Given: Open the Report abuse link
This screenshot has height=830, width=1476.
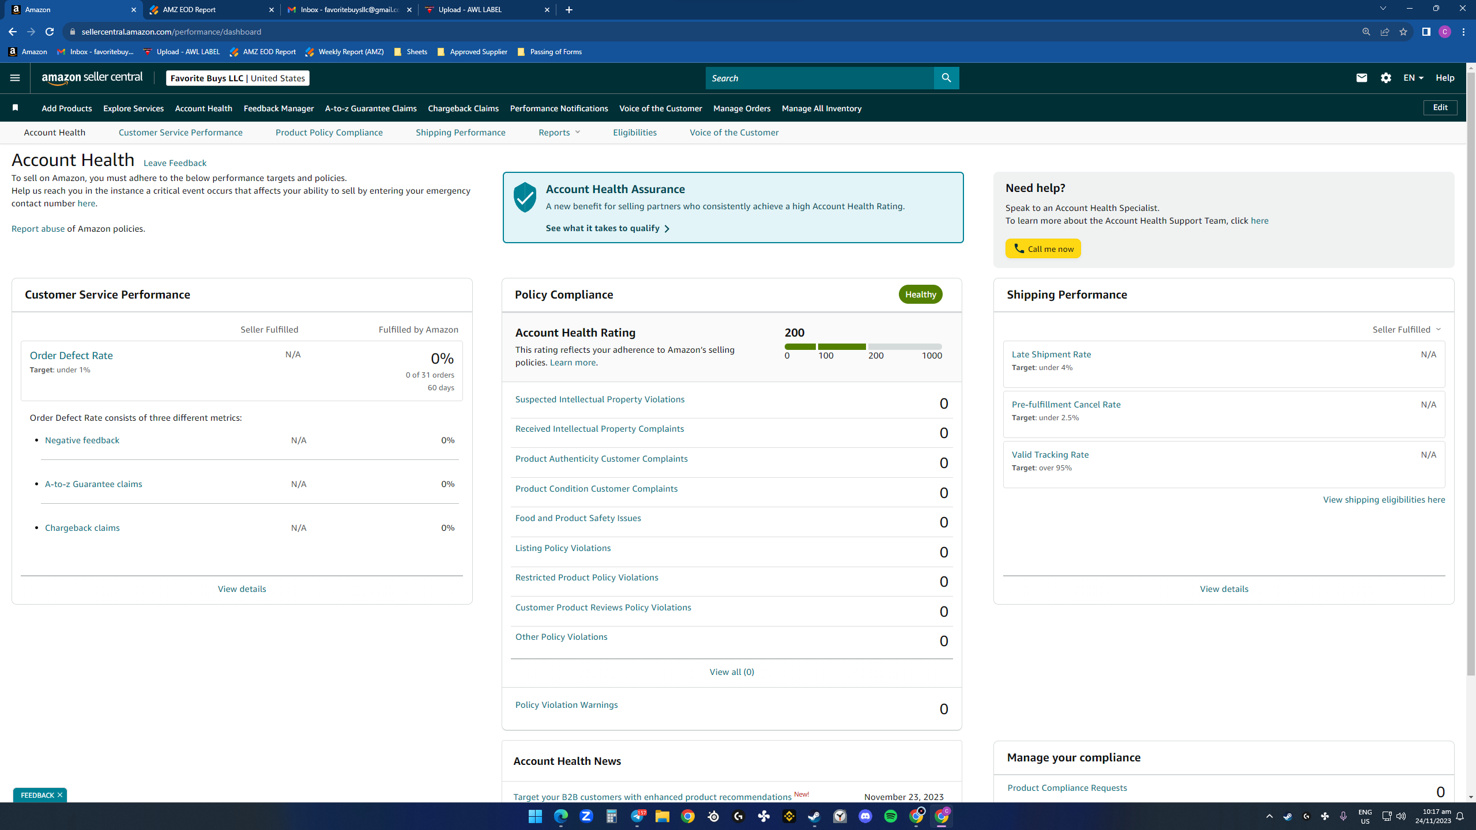Looking at the screenshot, I should [38, 229].
